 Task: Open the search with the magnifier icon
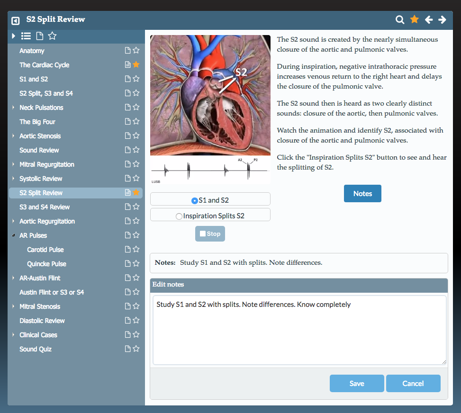point(400,20)
